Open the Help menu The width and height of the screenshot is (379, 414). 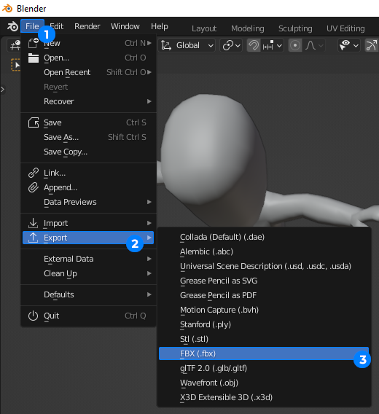coord(160,26)
